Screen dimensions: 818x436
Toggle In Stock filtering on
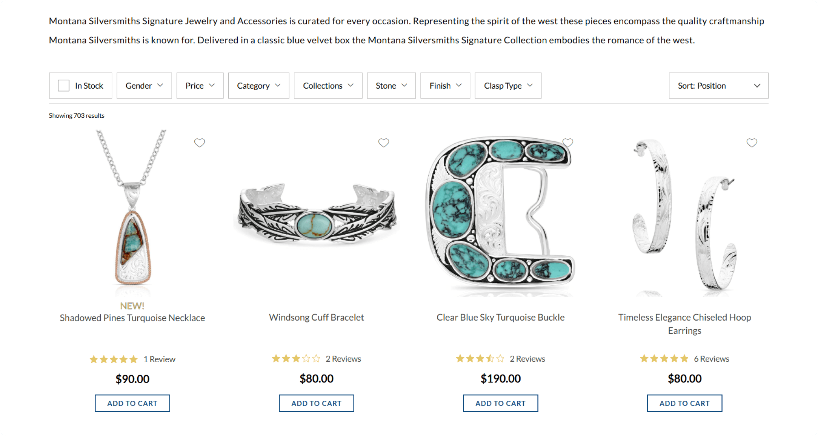click(63, 85)
